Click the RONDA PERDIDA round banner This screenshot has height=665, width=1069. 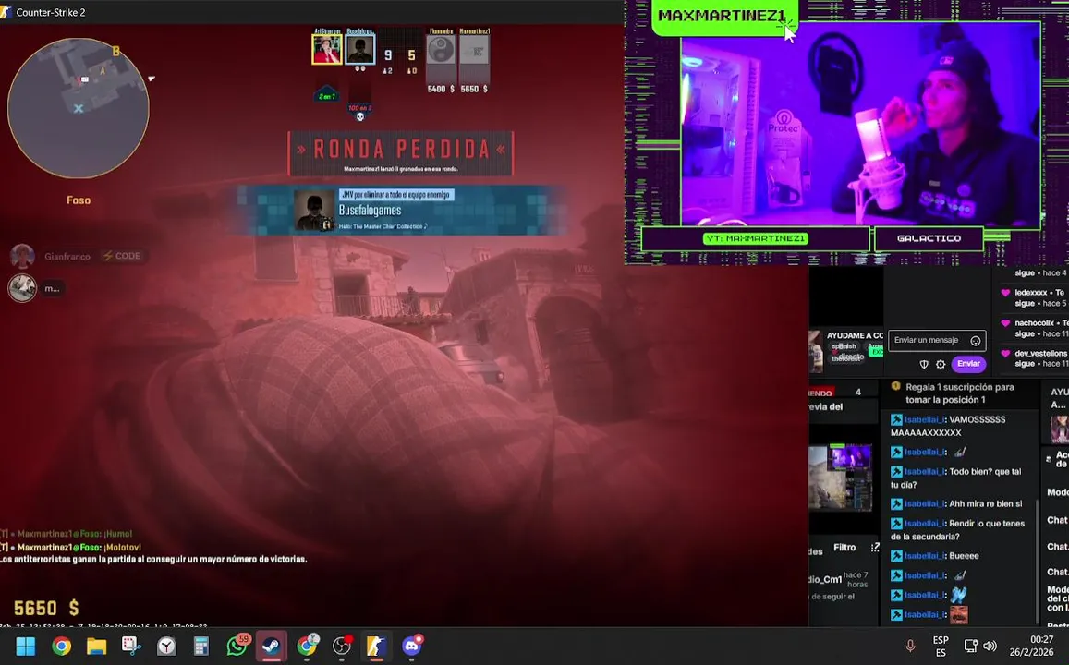coord(401,153)
